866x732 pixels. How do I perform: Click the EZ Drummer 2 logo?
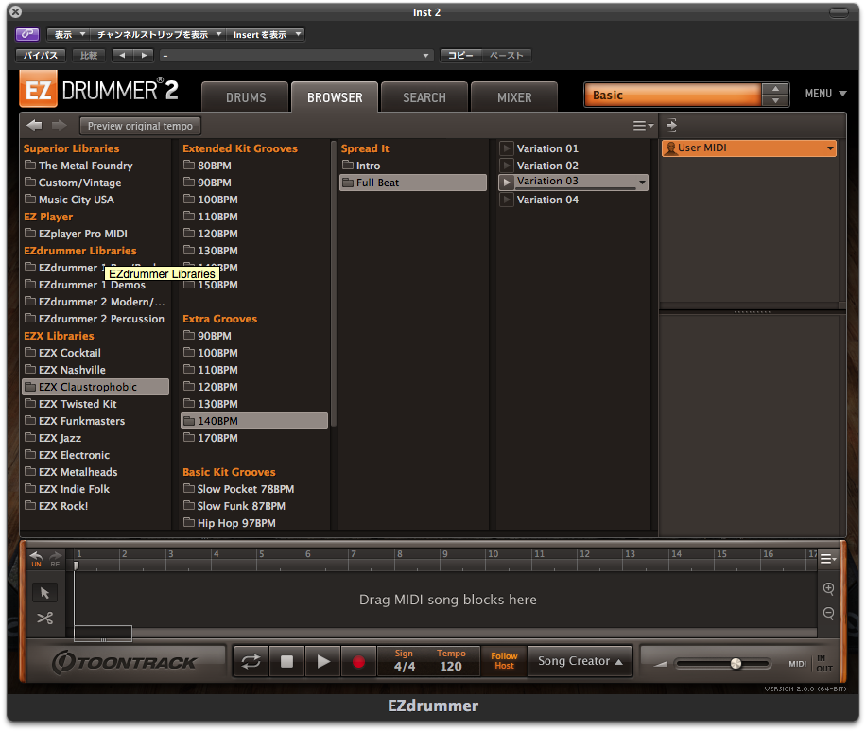tap(99, 90)
